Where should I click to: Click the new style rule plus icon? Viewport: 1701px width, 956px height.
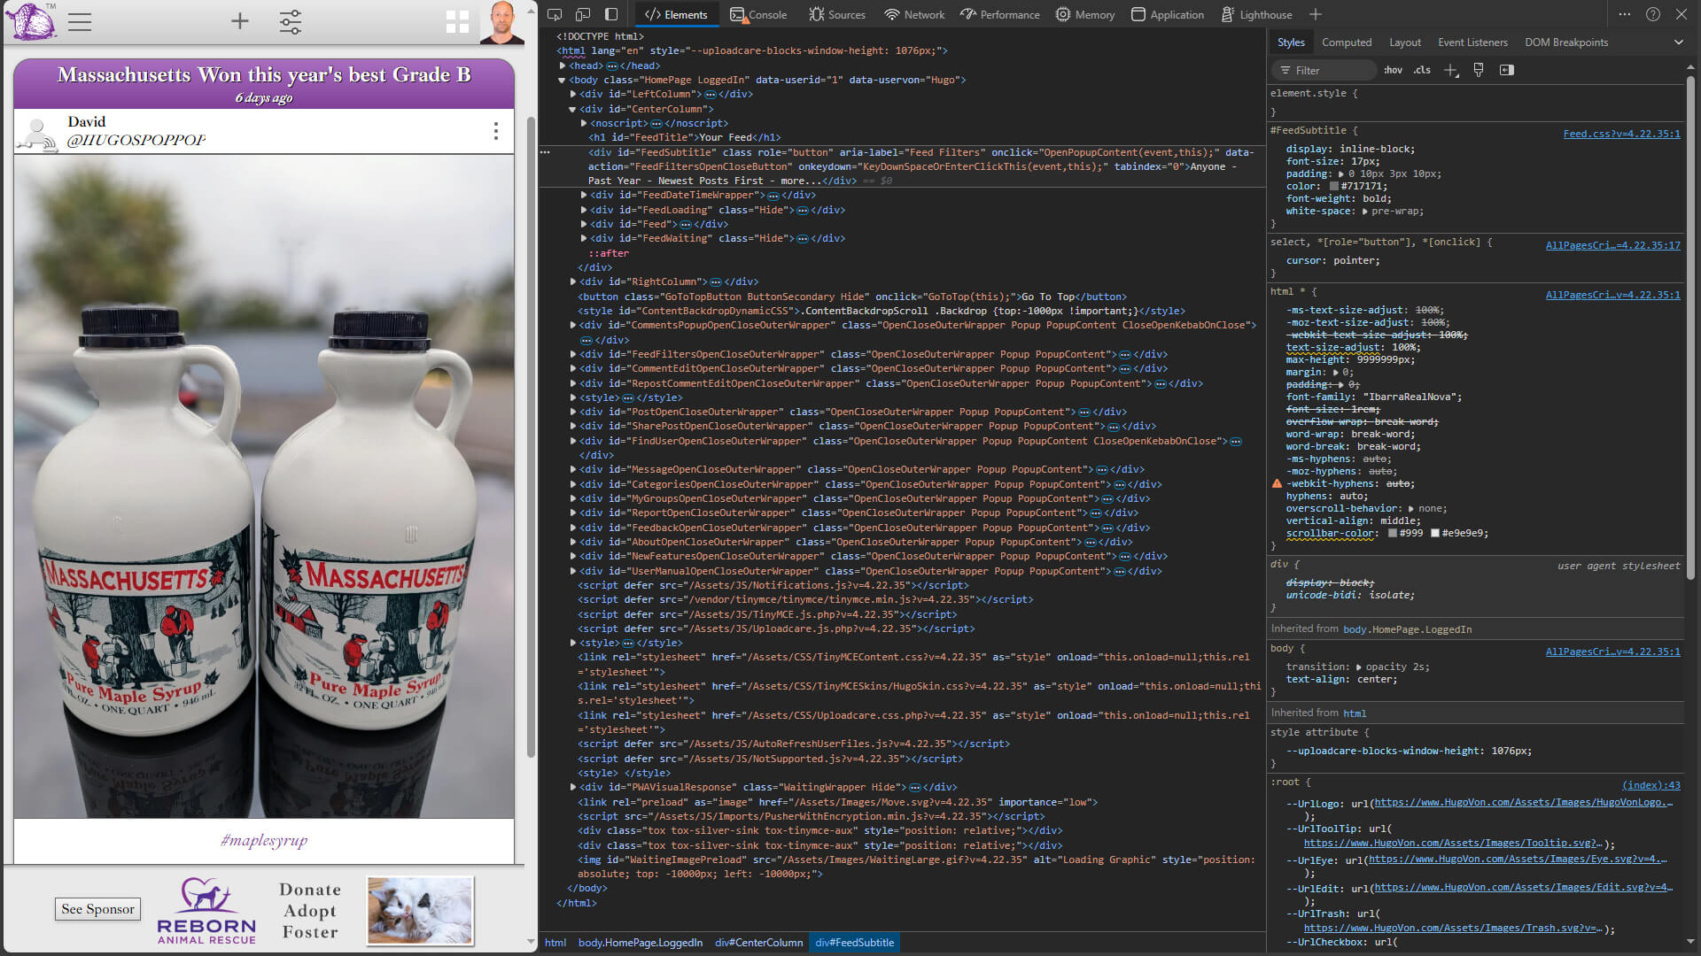[x=1451, y=70]
